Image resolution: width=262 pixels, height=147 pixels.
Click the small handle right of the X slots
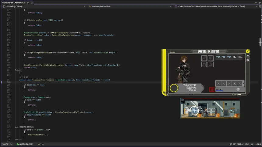point(243,84)
